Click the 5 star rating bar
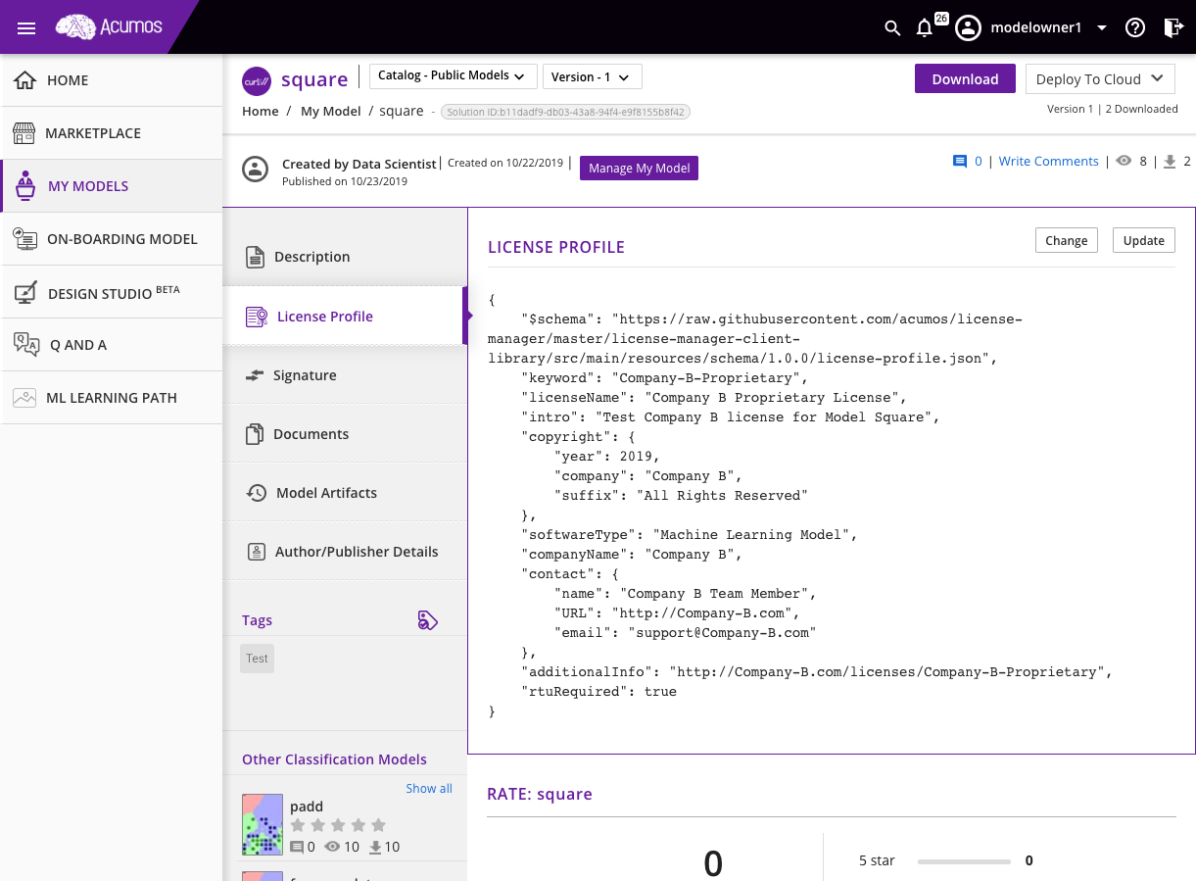Viewport: 1196px width, 881px height. [x=964, y=861]
